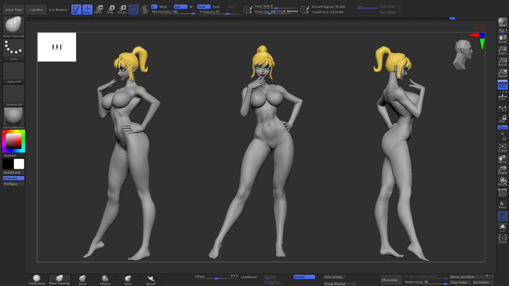509x286 pixels.
Task: Click the Close Holes button
Action: point(458,282)
